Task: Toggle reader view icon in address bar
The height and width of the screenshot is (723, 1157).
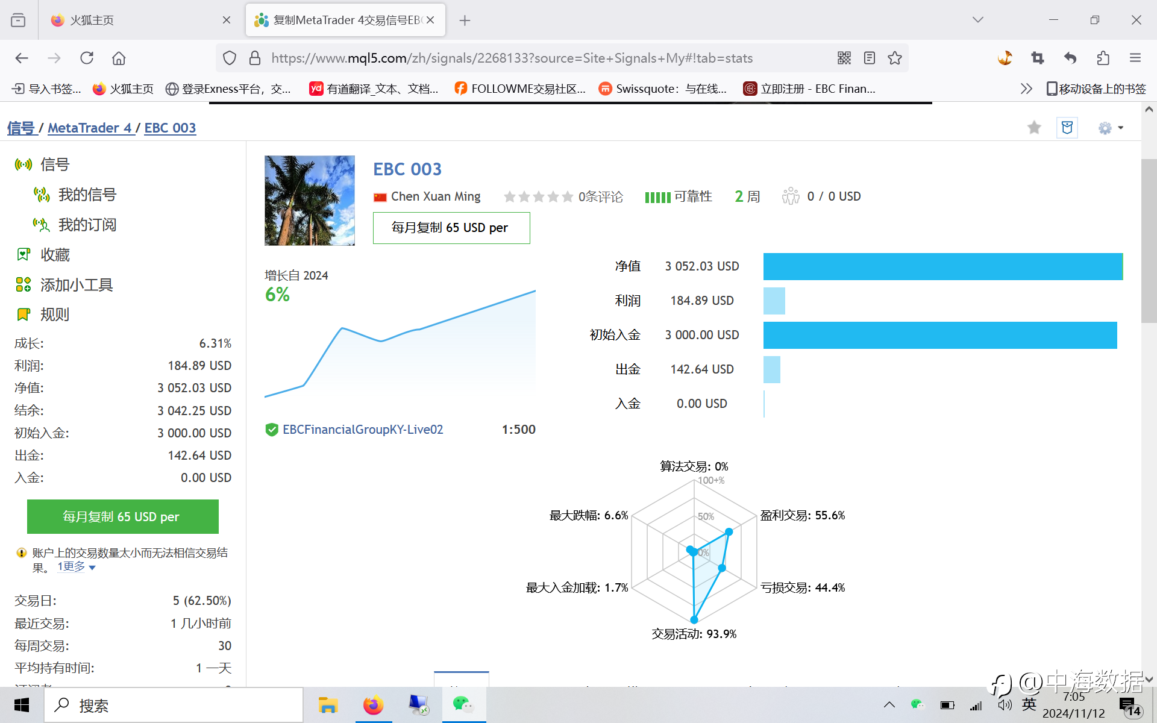Action: [x=870, y=58]
